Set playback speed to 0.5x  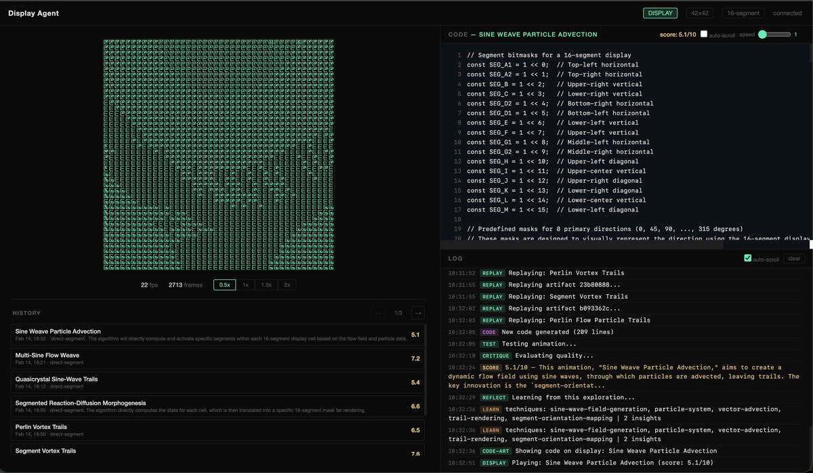(225, 285)
